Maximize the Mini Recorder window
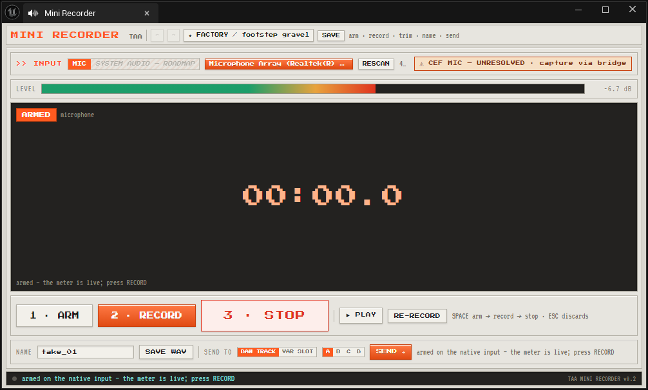This screenshot has width=648, height=390. 605,10
